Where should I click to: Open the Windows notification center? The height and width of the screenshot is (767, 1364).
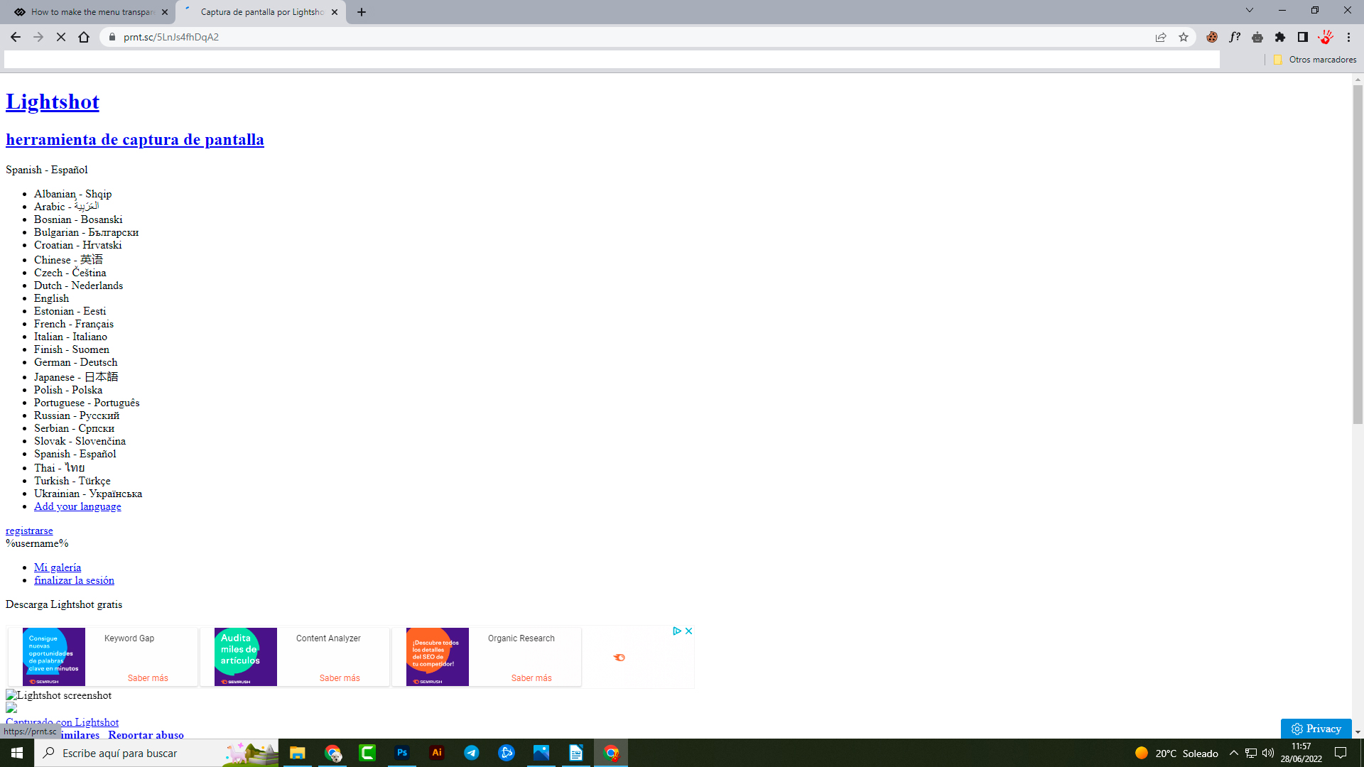coord(1341,753)
